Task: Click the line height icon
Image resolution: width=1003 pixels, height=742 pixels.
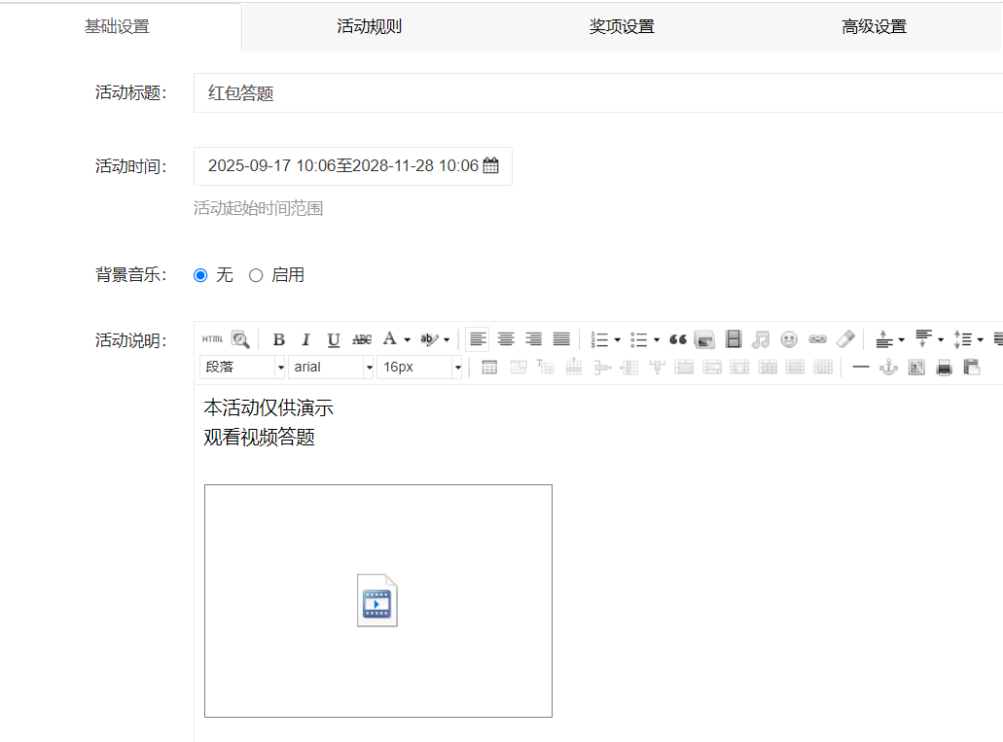Action: pyautogui.click(x=963, y=339)
